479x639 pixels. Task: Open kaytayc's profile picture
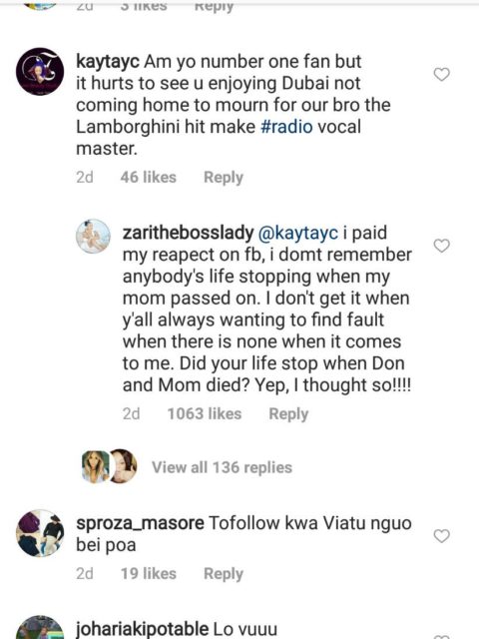coord(40,72)
